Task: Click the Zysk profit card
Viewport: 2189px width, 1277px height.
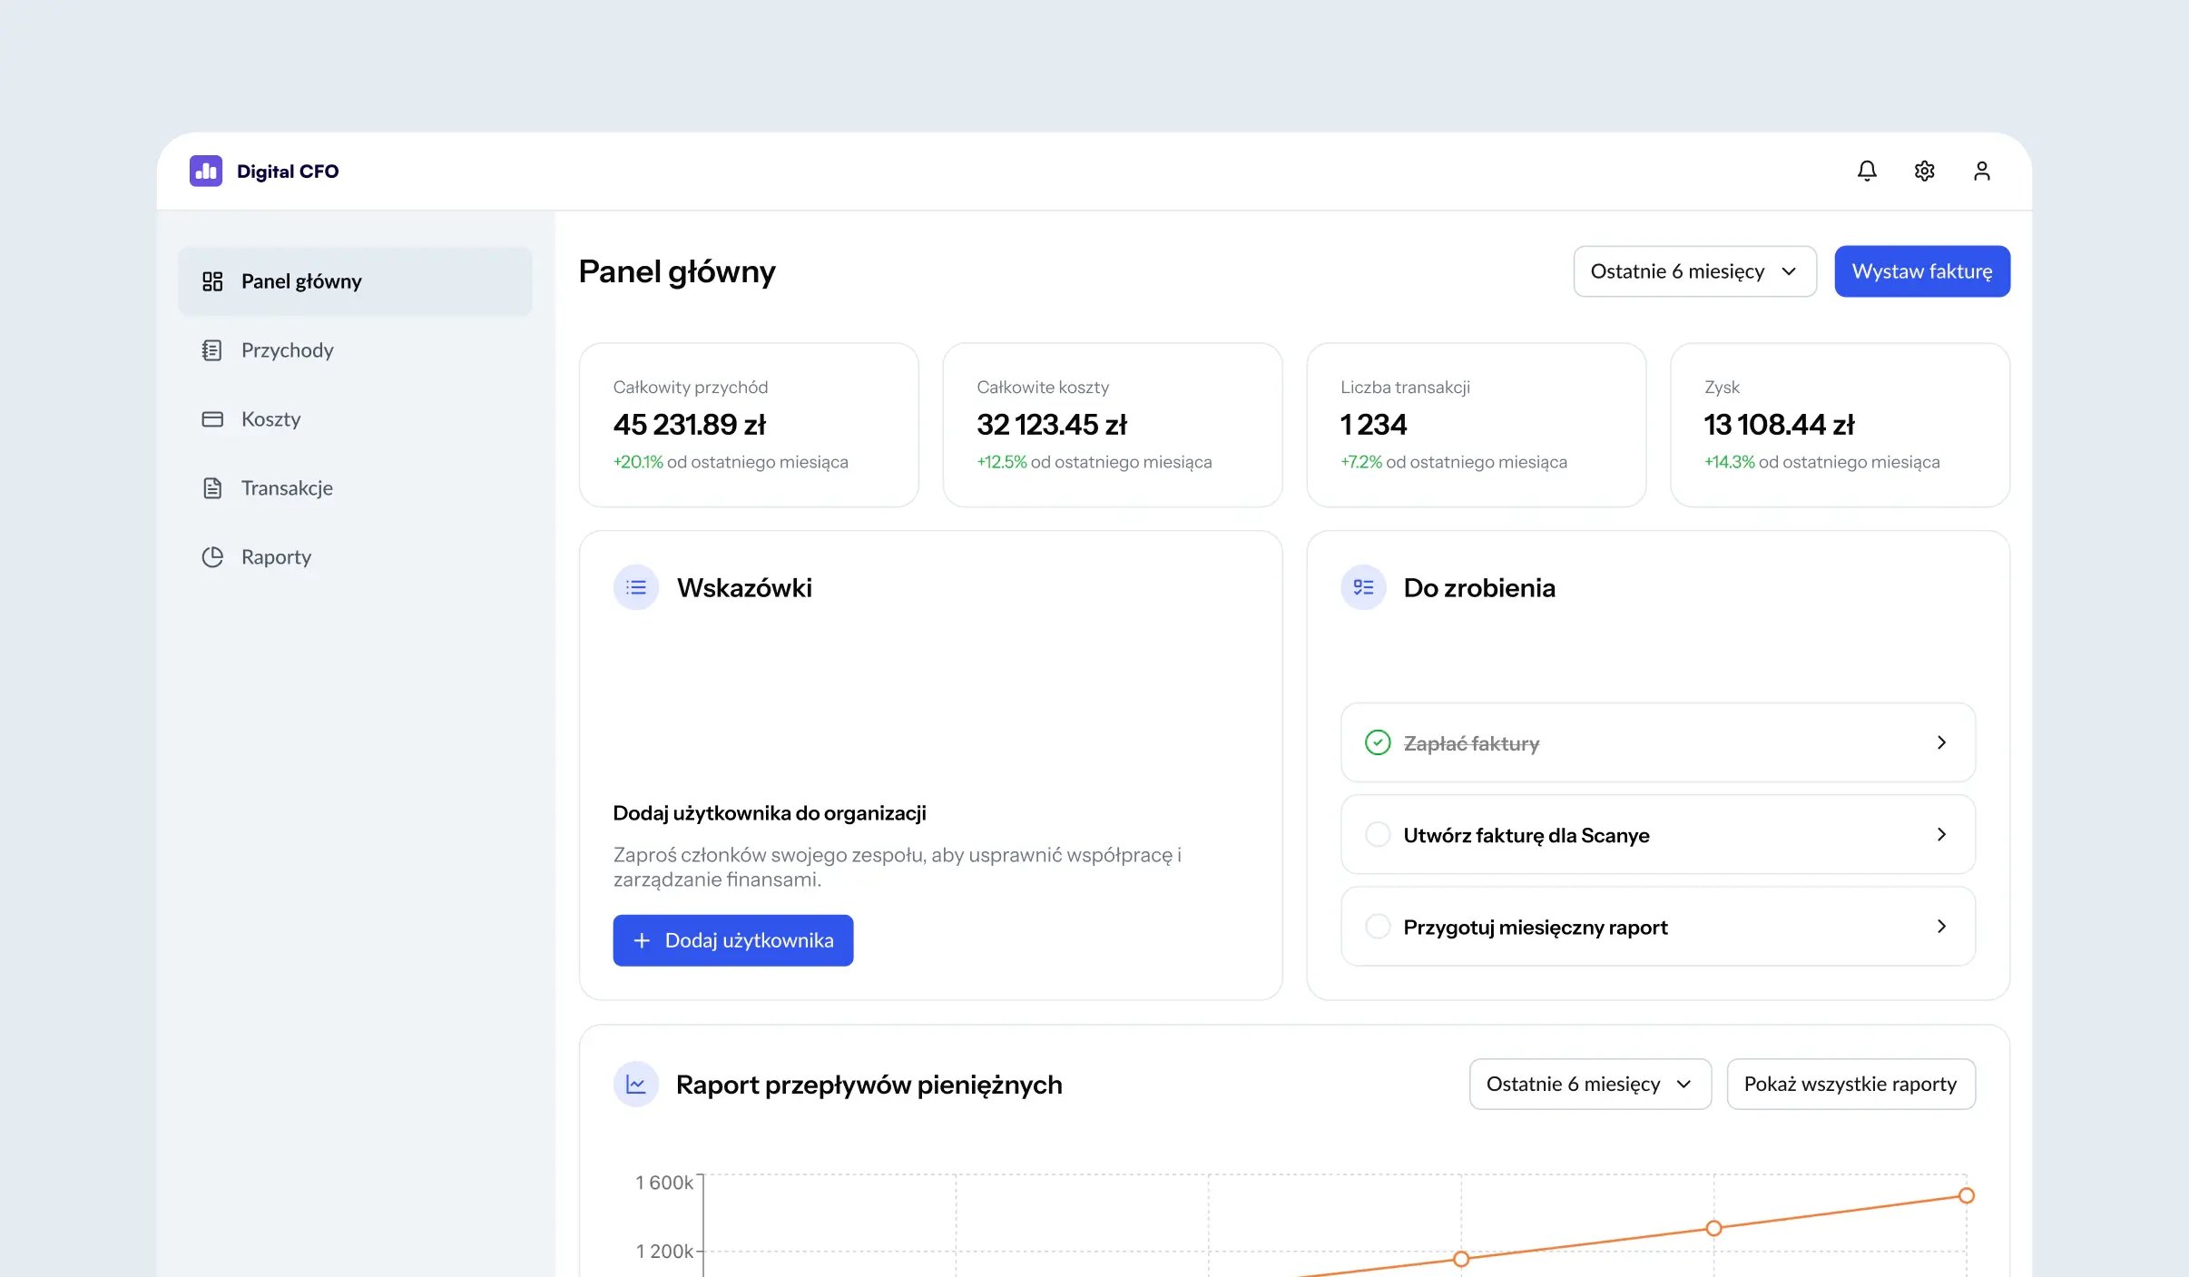Action: coord(1841,425)
